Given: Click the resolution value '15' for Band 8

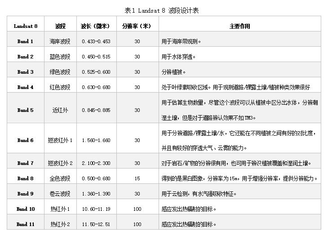Looking at the screenshot, I should pos(137,178).
